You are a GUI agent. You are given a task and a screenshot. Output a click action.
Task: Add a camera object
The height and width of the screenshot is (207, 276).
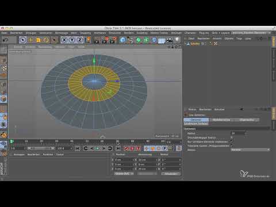170,40
